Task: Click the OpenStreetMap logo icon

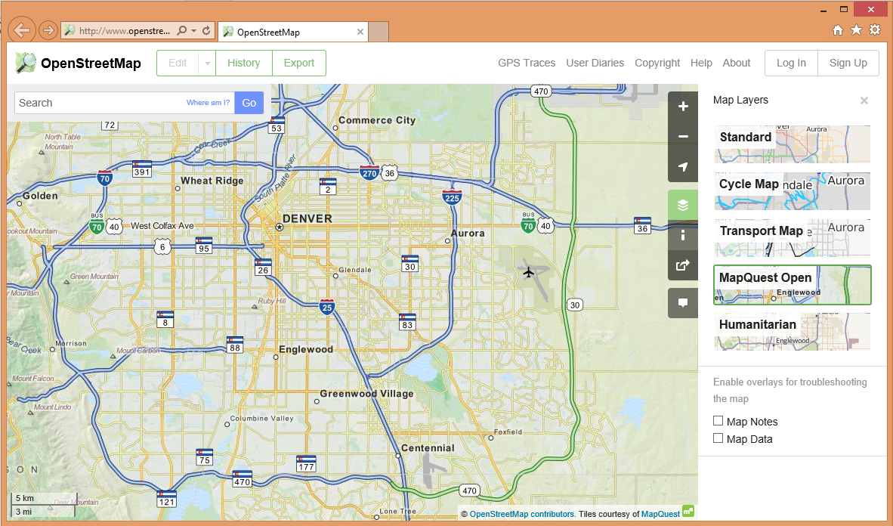Action: (25, 63)
